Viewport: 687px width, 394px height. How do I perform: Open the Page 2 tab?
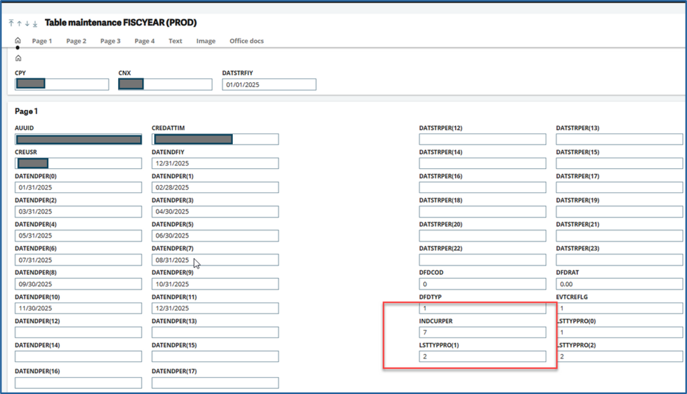click(x=76, y=42)
